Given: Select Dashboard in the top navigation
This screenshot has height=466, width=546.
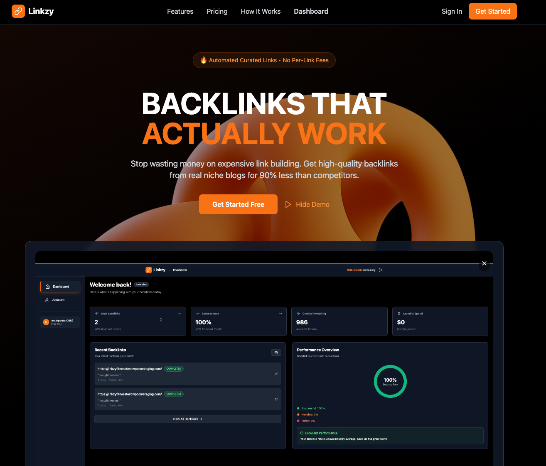Looking at the screenshot, I should coord(311,11).
